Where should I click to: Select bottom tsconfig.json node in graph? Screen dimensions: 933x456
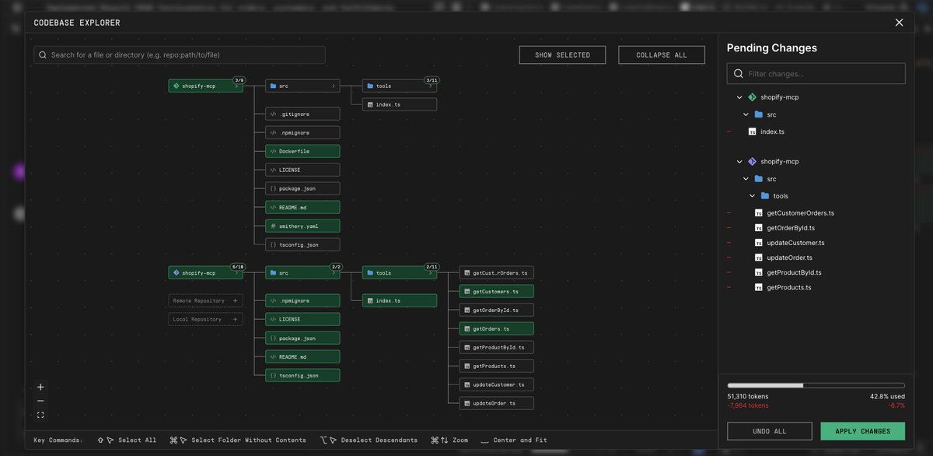point(302,375)
